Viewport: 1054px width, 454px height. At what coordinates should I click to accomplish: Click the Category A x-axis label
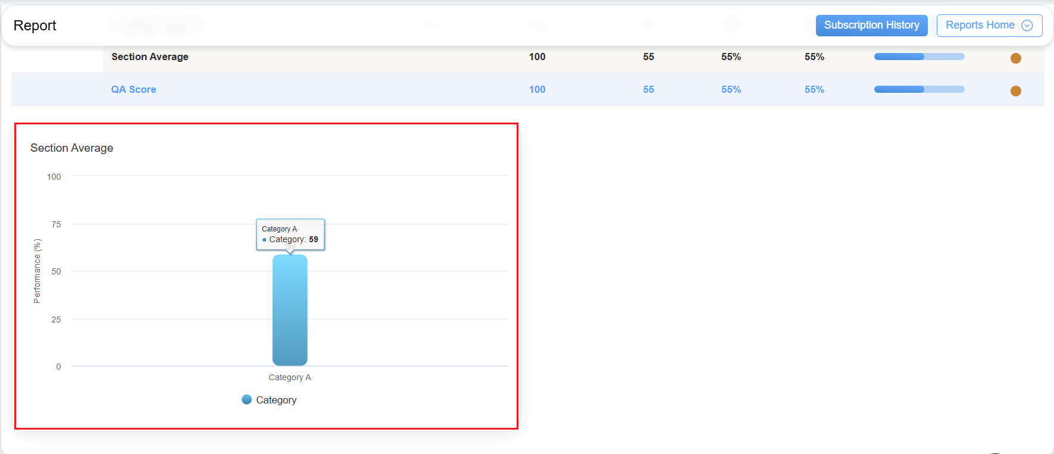click(x=290, y=377)
